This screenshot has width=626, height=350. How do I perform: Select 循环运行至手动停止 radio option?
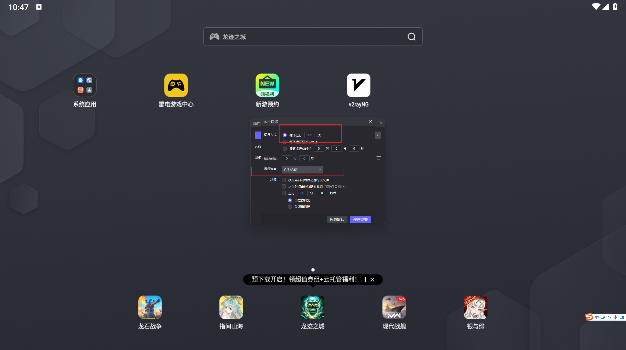285,142
